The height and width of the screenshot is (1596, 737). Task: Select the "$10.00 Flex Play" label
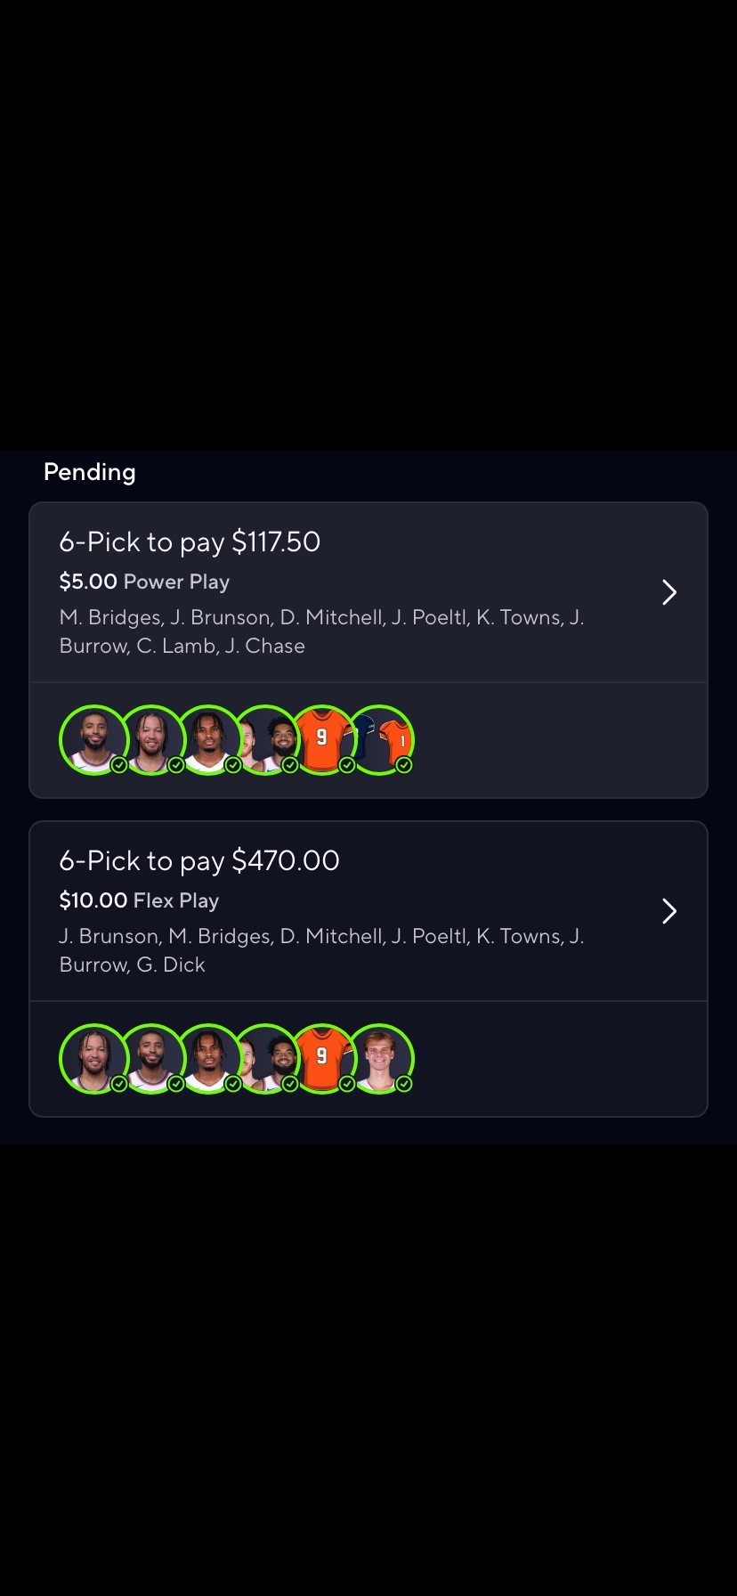click(139, 900)
